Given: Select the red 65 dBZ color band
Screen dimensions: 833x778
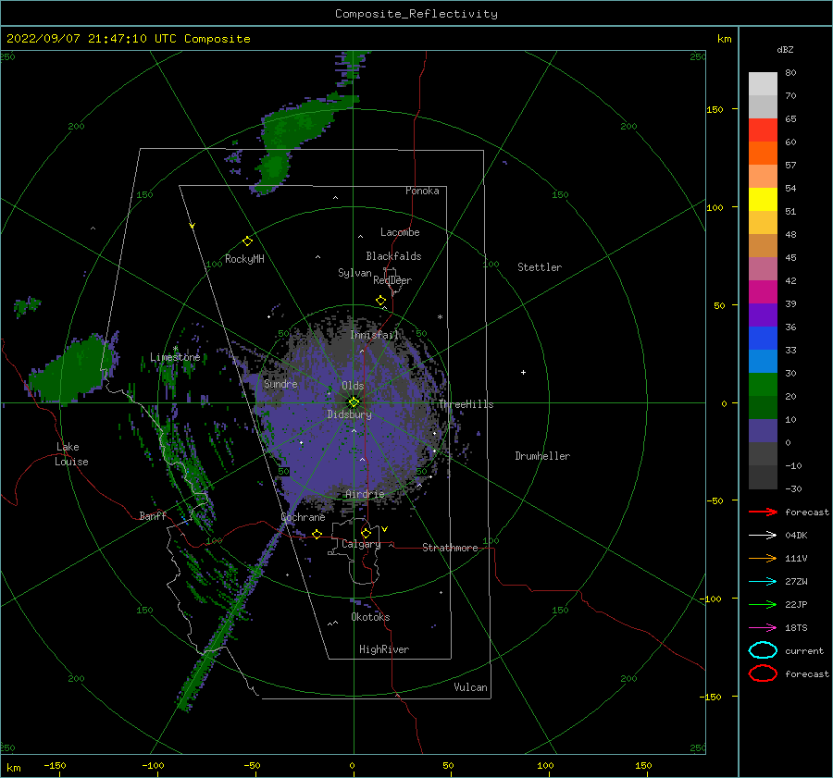Looking at the screenshot, I should [x=763, y=130].
